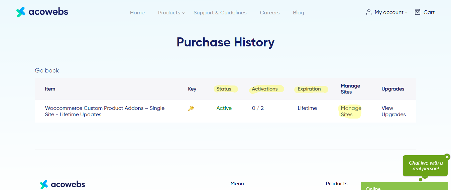Click the Active status value

[x=224, y=108]
